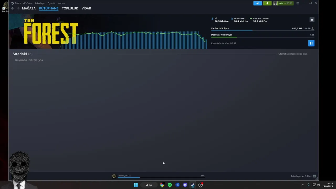
Task: Click Kalan tahmini süre: 05:52 text
Action: tap(224, 43)
